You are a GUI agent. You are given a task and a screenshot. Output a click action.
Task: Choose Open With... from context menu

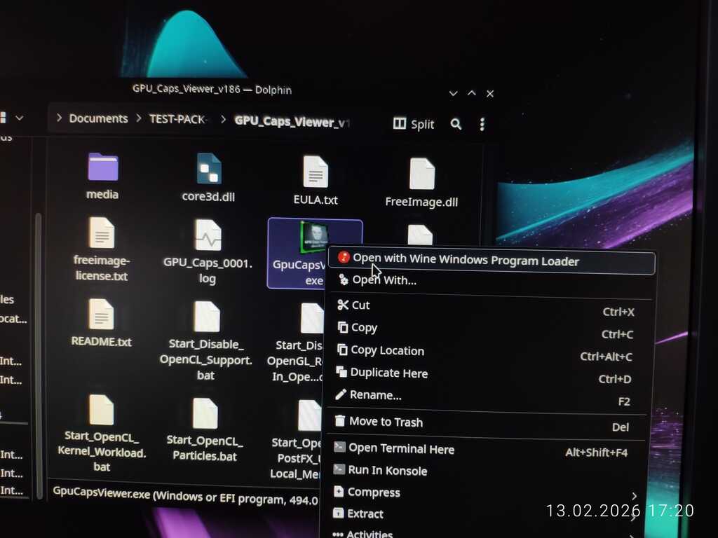click(x=384, y=280)
